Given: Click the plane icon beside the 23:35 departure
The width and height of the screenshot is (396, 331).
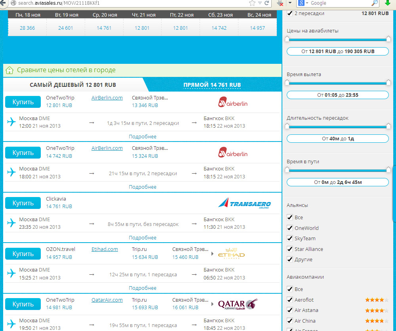Looking at the screenshot, I should pos(11,223).
